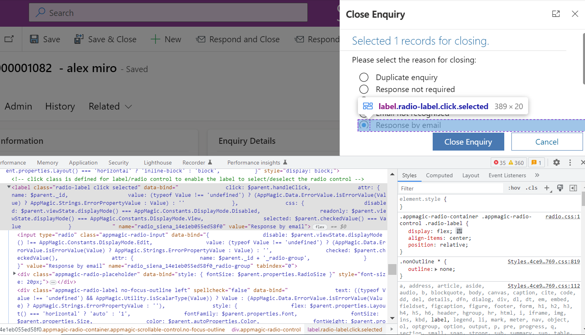Open the pop-out icon in Close Enquiry dialog

tap(556, 13)
